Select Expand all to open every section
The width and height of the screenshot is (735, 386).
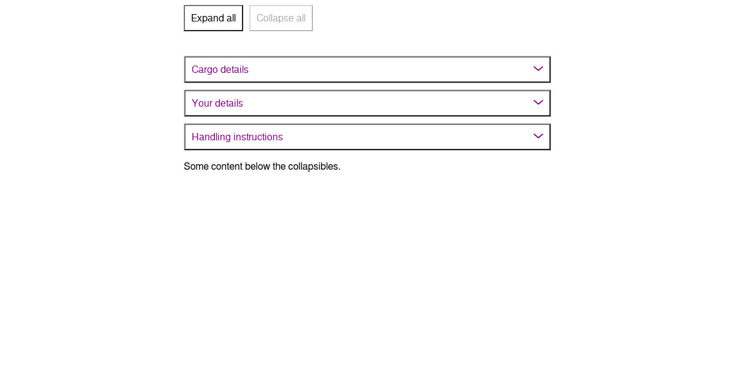pos(213,18)
